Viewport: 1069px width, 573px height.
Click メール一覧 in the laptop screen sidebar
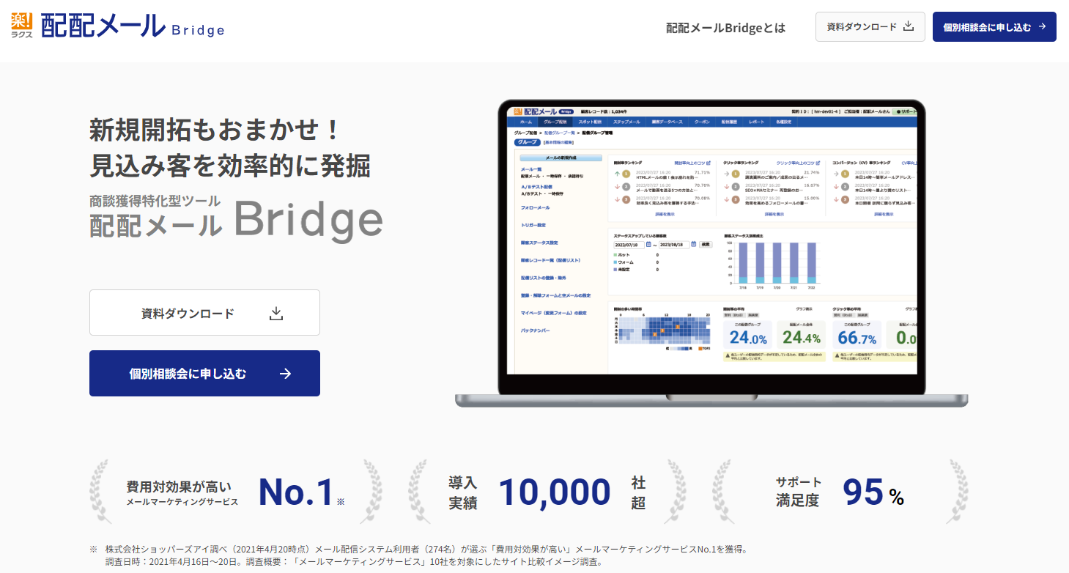[531, 169]
